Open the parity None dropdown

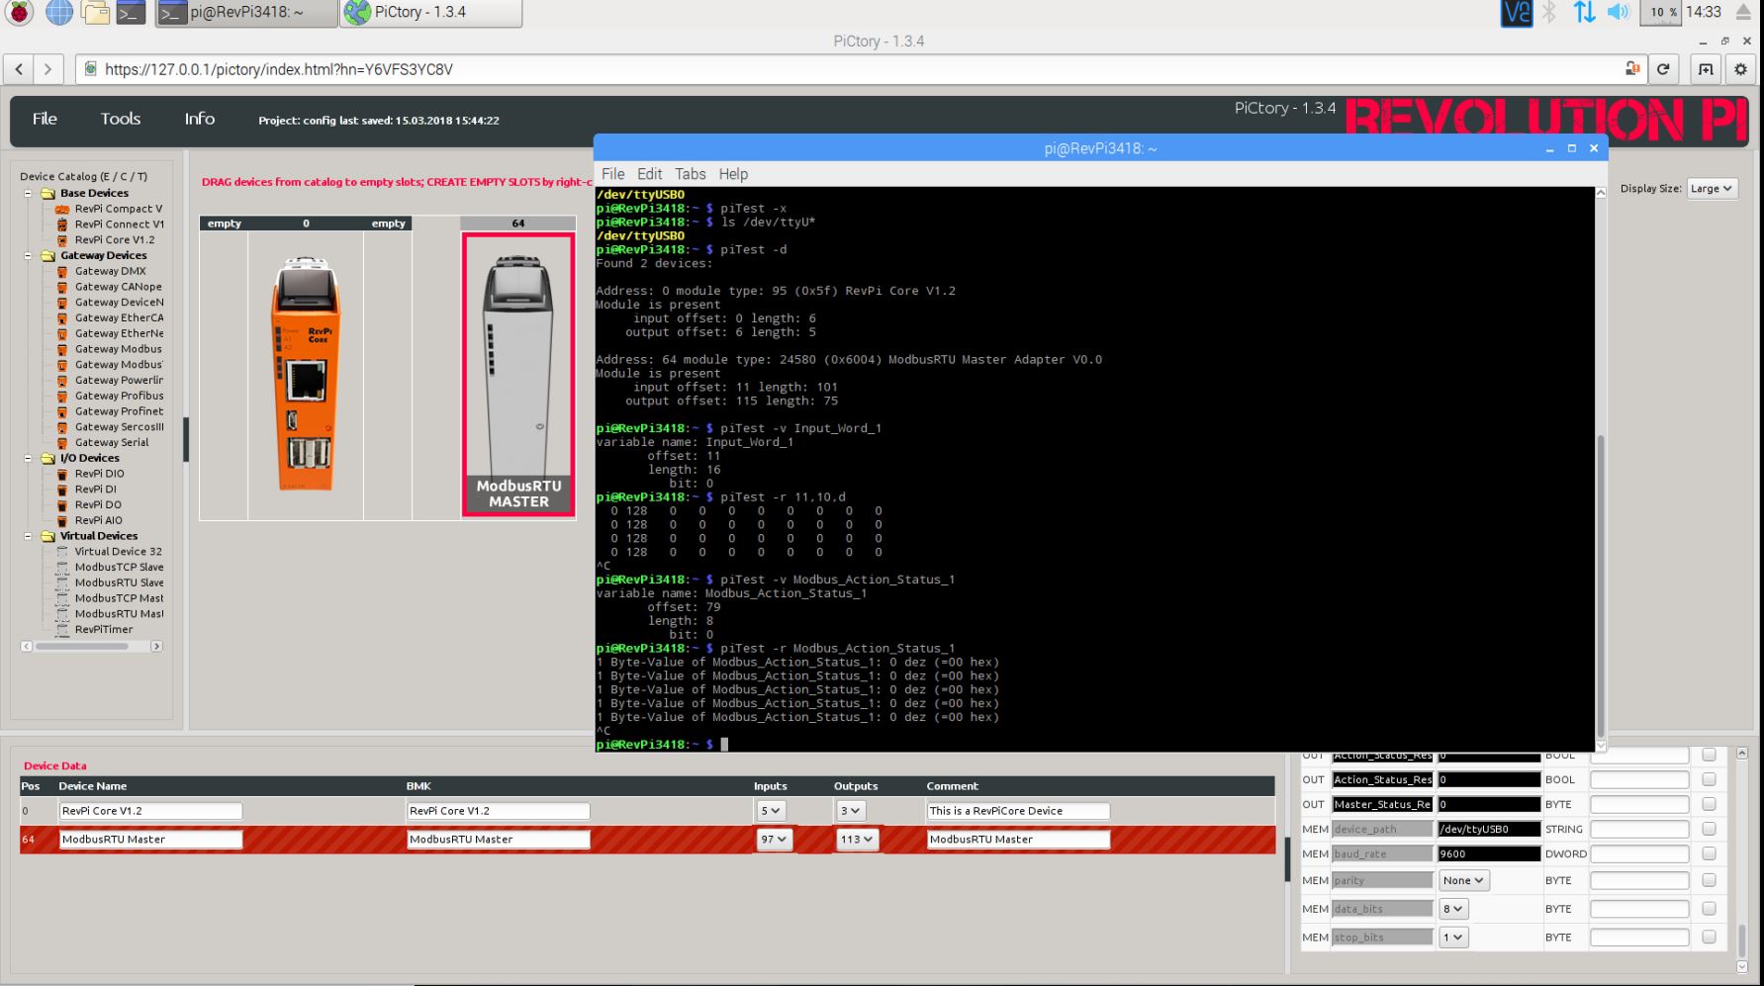click(x=1463, y=880)
